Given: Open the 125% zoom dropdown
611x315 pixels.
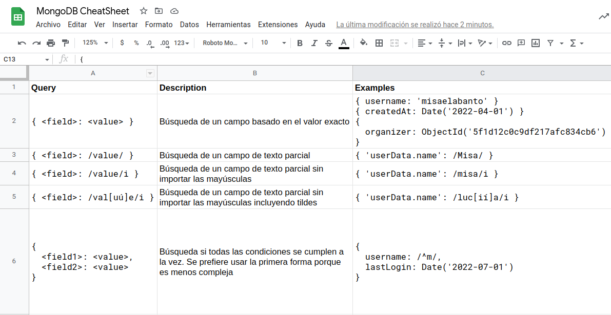Looking at the screenshot, I should tap(95, 43).
